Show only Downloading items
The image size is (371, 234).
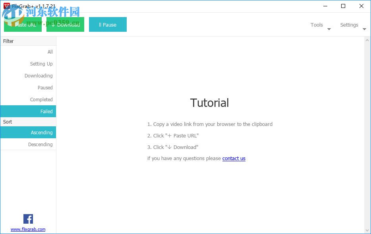[x=28, y=76]
